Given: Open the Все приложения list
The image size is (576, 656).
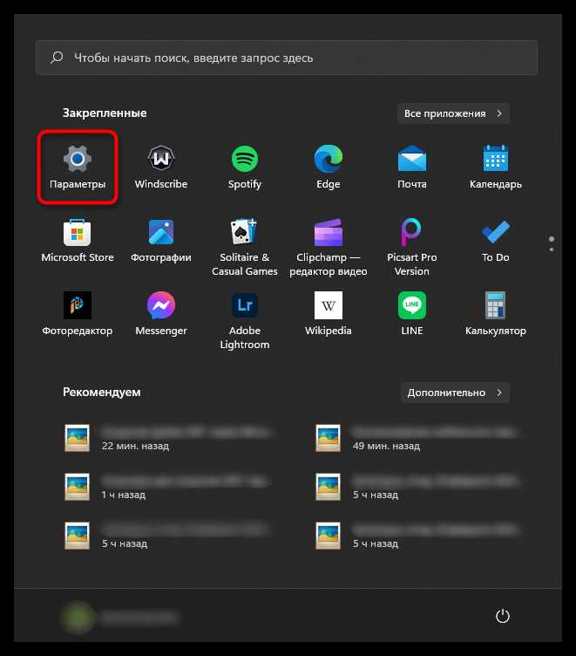Looking at the screenshot, I should (x=453, y=113).
